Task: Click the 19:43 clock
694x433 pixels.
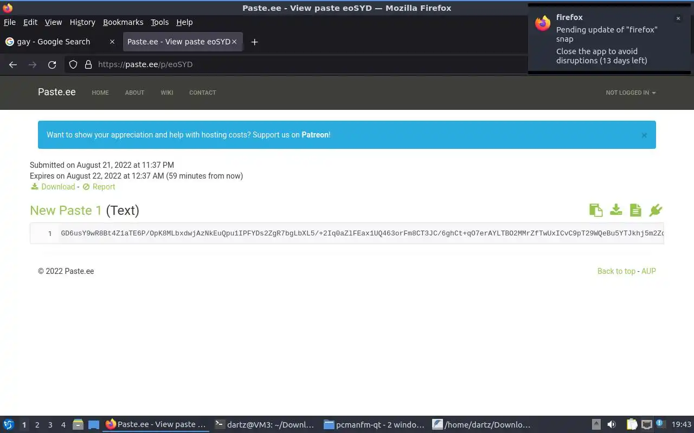Action: [682, 425]
